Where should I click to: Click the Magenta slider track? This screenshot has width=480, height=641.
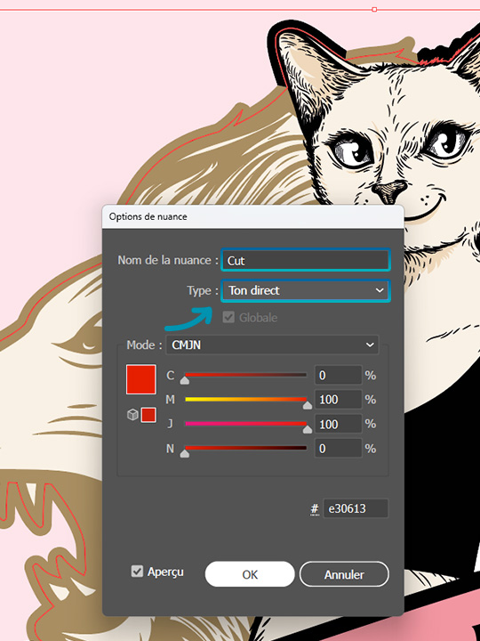pyautogui.click(x=245, y=400)
